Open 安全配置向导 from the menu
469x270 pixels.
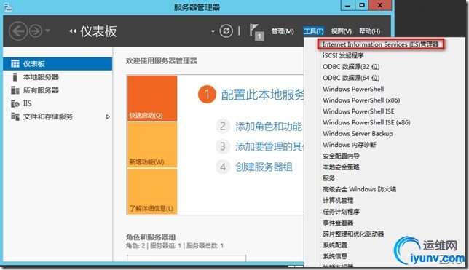[x=341, y=156]
